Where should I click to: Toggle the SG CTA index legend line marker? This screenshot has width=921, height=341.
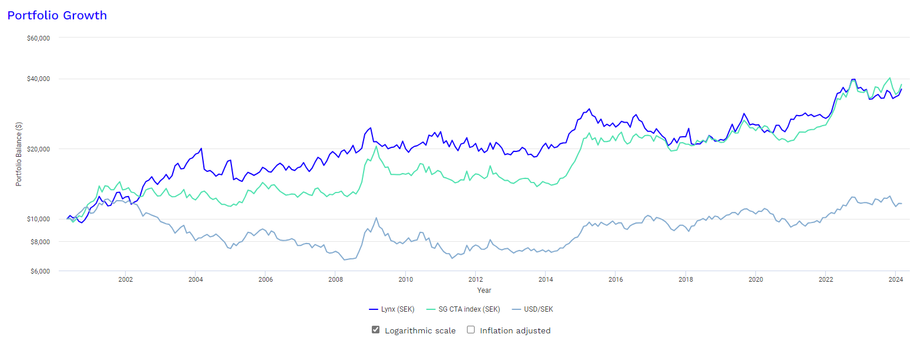[431, 309]
